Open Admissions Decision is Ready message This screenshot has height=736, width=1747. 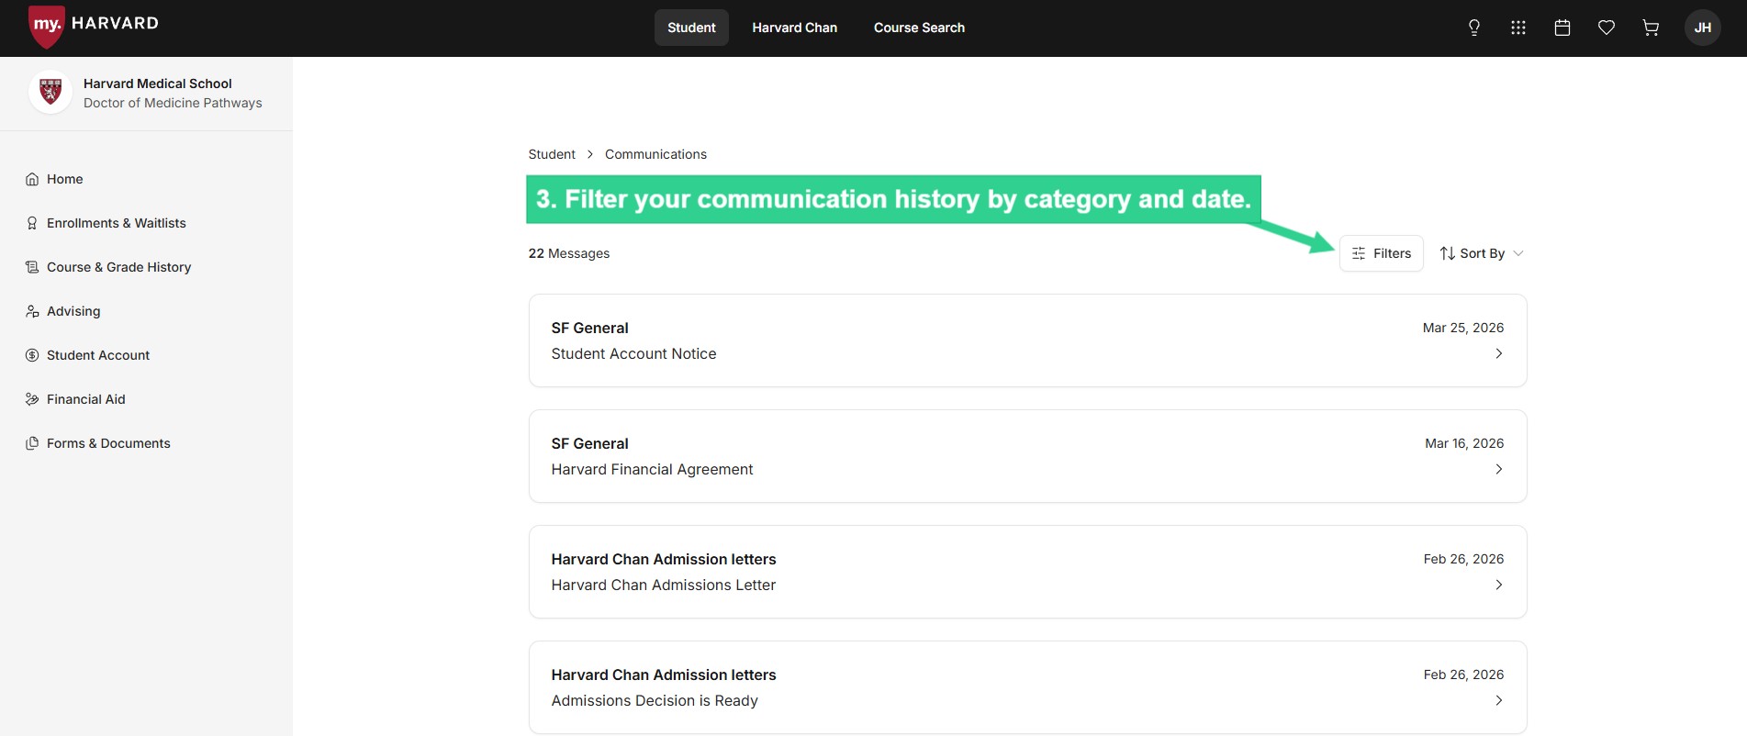coord(1028,687)
